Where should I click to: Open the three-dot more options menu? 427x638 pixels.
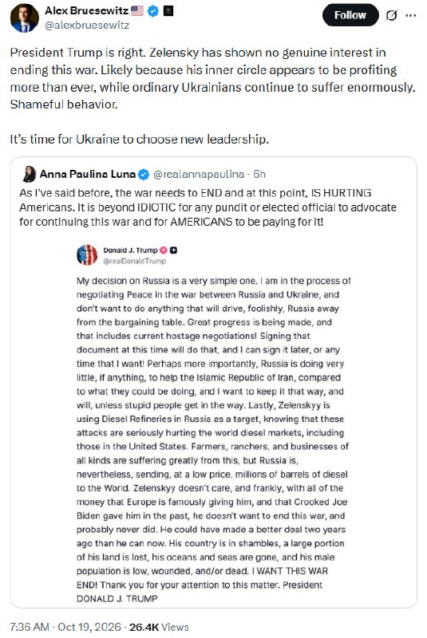411,15
